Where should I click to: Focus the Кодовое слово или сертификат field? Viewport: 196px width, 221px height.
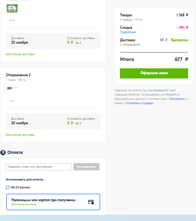(39, 167)
